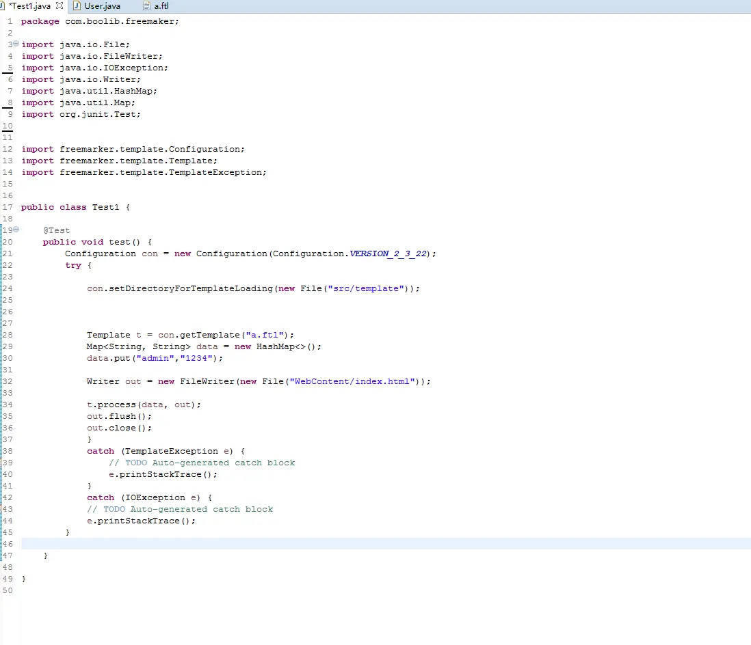Click the out.close() statement

(x=119, y=428)
